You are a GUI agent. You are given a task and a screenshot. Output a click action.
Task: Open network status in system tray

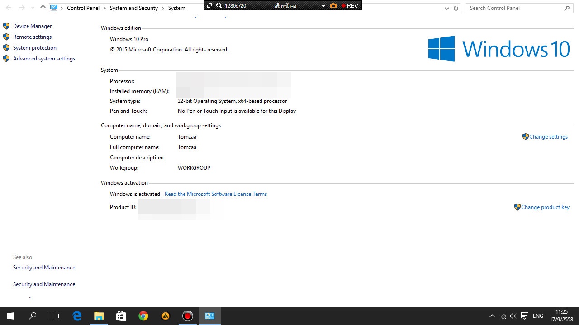[x=503, y=316]
